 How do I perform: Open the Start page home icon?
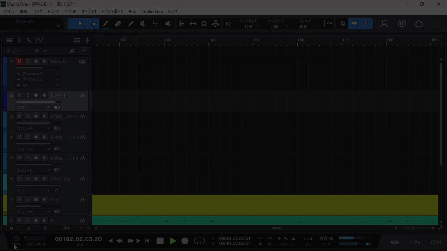click(419, 24)
